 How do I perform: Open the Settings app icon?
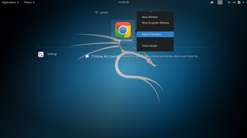[41, 55]
